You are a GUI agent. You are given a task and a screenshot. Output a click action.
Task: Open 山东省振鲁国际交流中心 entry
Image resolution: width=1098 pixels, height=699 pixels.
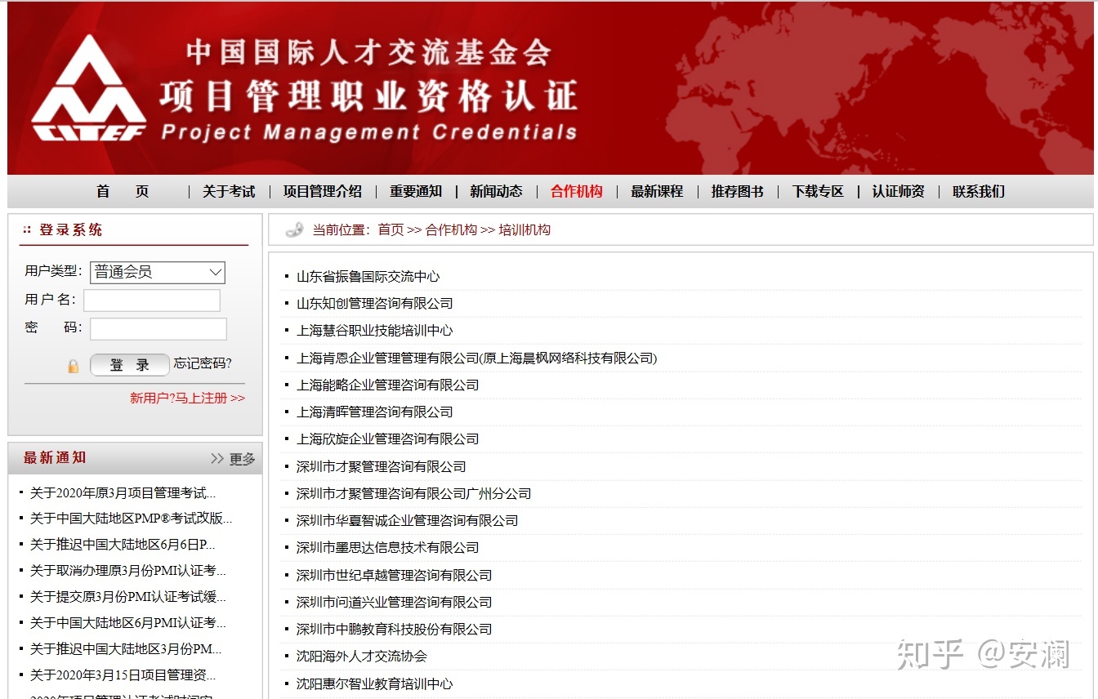point(368,277)
